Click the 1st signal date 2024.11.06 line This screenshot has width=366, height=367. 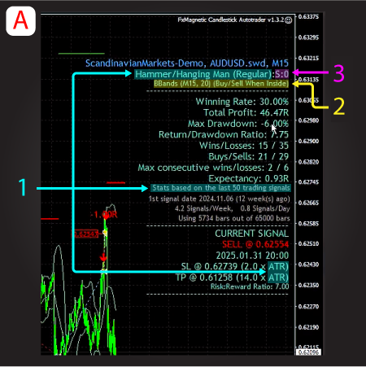tap(219, 199)
